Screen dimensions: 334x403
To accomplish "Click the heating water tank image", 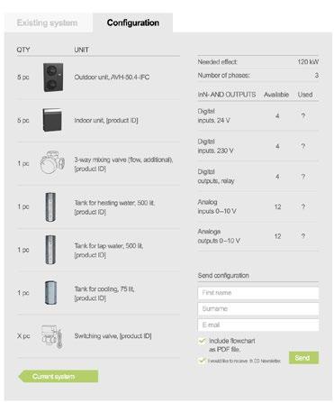I will (50, 206).
